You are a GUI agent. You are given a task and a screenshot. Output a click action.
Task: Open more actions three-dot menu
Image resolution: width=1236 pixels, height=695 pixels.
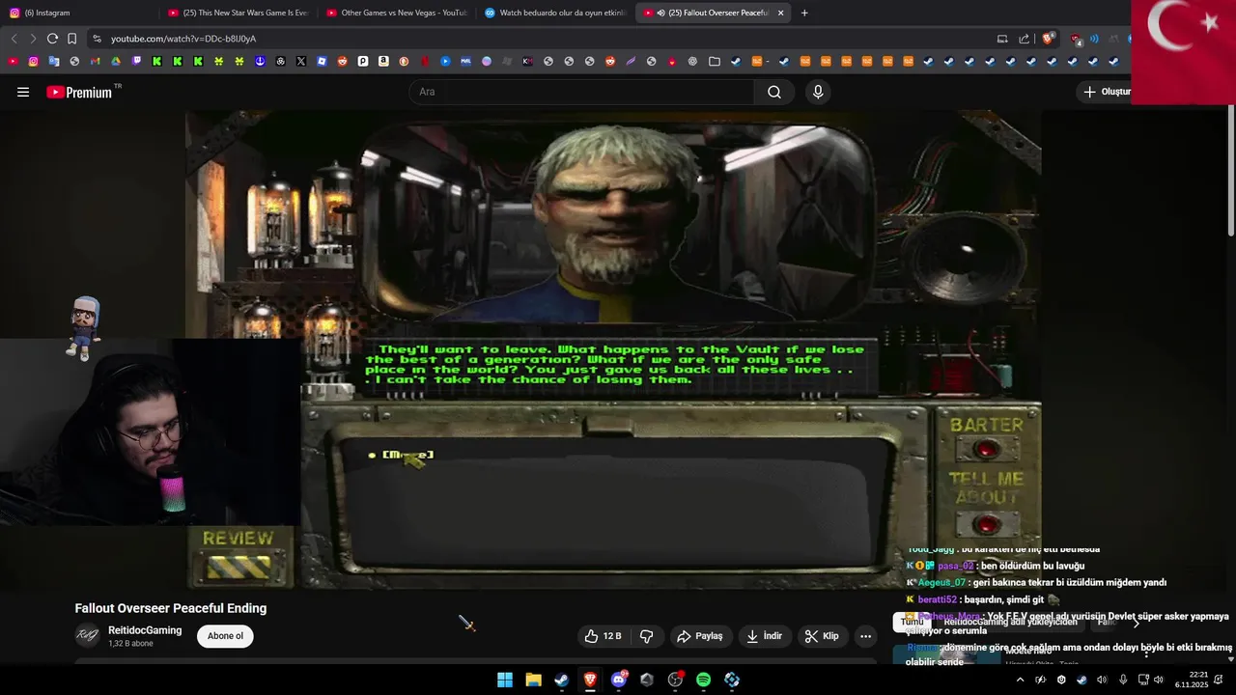click(x=865, y=636)
